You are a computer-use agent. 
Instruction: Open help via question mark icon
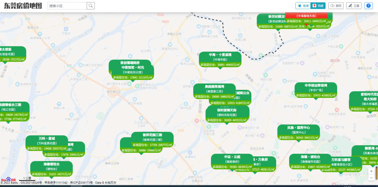368,6
